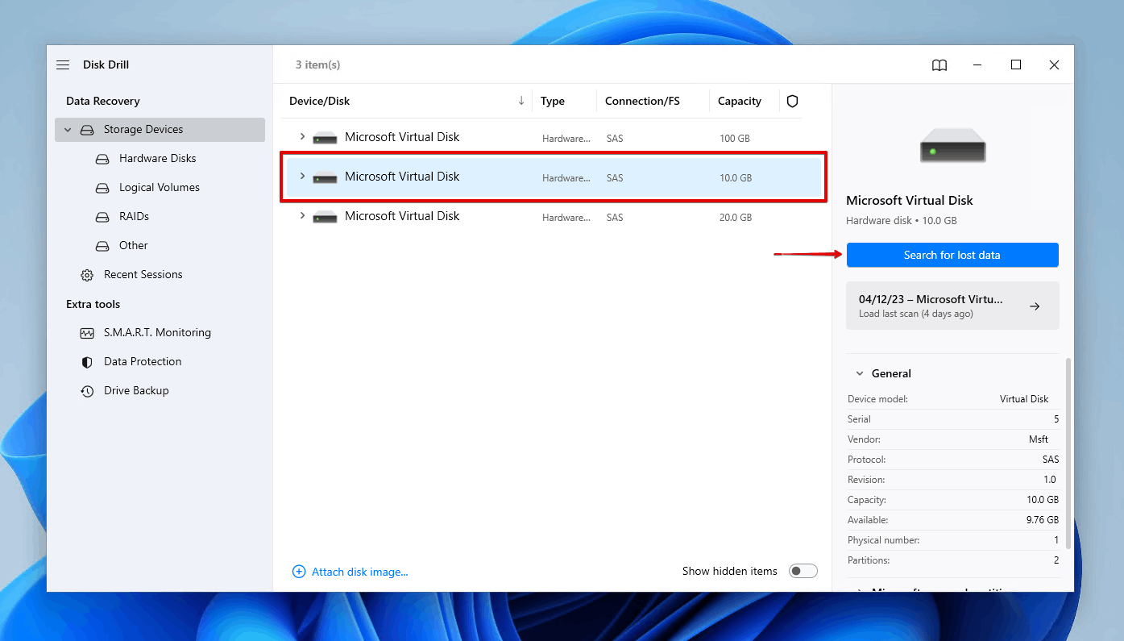Click the plus icon for Attach disk image
The image size is (1124, 641).
(x=299, y=572)
